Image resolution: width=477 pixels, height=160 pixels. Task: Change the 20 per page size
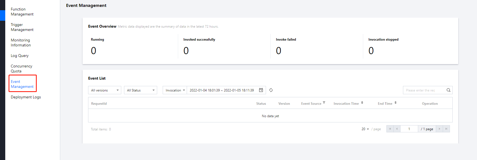365,129
